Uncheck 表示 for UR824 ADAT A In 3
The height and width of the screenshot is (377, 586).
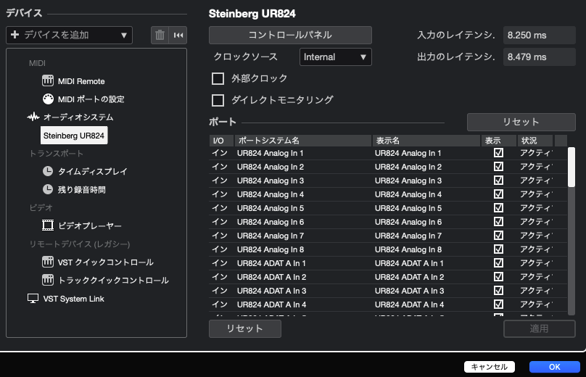498,291
